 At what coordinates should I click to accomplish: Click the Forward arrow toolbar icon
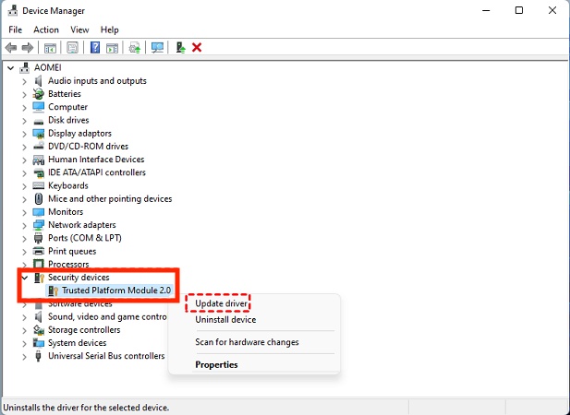tap(28, 48)
